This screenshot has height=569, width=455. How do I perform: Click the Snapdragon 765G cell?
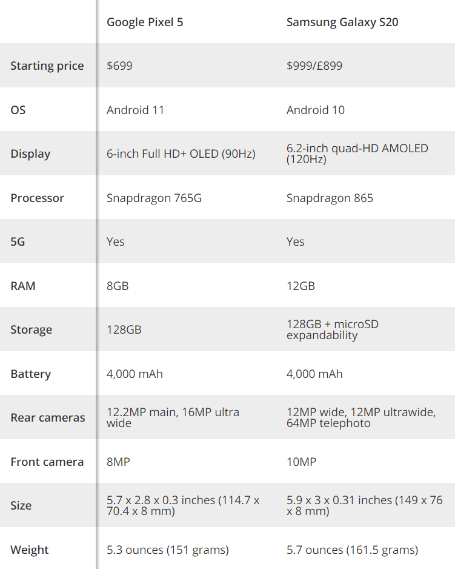pyautogui.click(x=154, y=198)
